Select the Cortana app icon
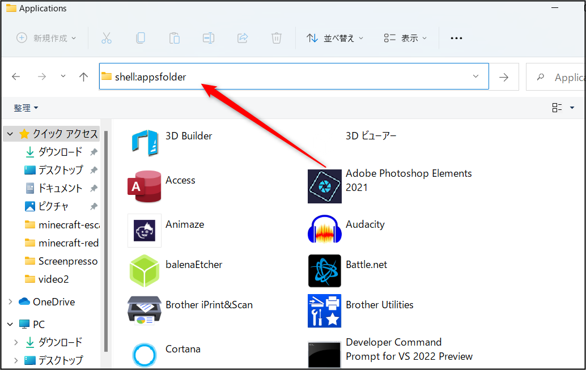The height and width of the screenshot is (370, 586). pos(145,355)
